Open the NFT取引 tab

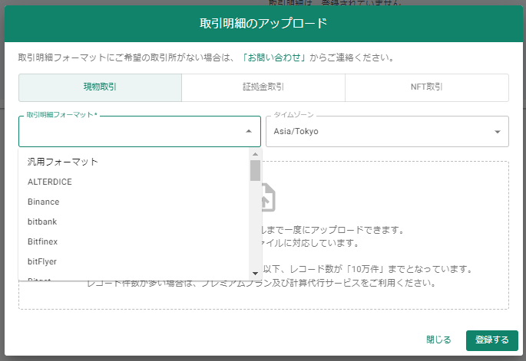coord(427,87)
